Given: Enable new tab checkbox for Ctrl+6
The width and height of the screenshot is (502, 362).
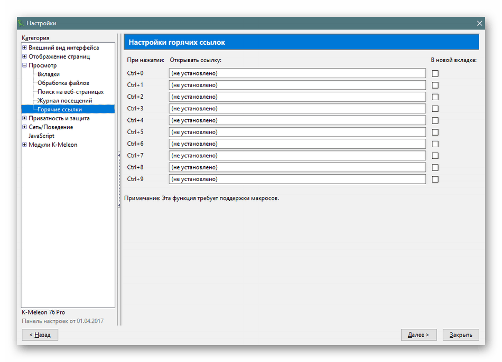Looking at the screenshot, I should (x=435, y=144).
